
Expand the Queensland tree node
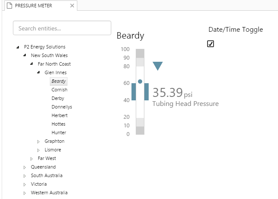(x=24, y=167)
